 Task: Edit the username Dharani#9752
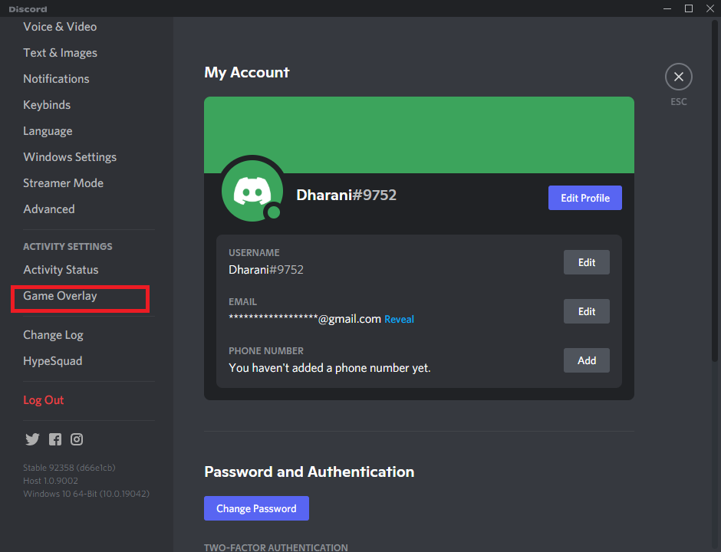[586, 261]
